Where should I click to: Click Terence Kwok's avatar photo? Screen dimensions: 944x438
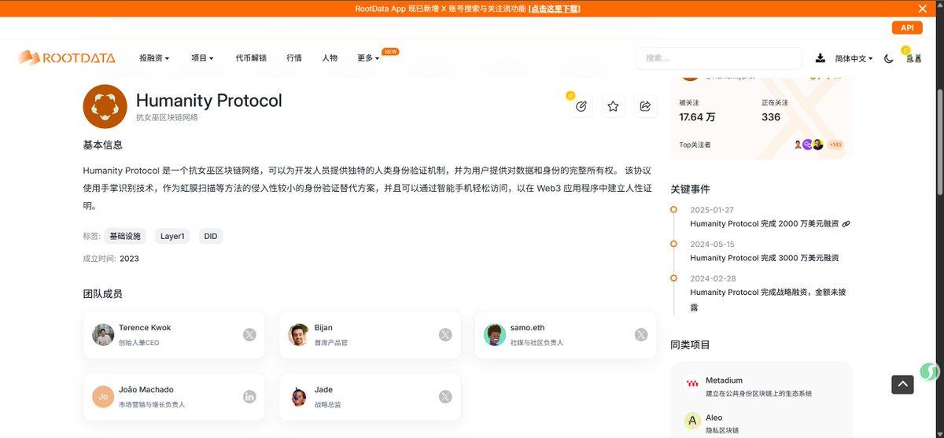point(103,335)
